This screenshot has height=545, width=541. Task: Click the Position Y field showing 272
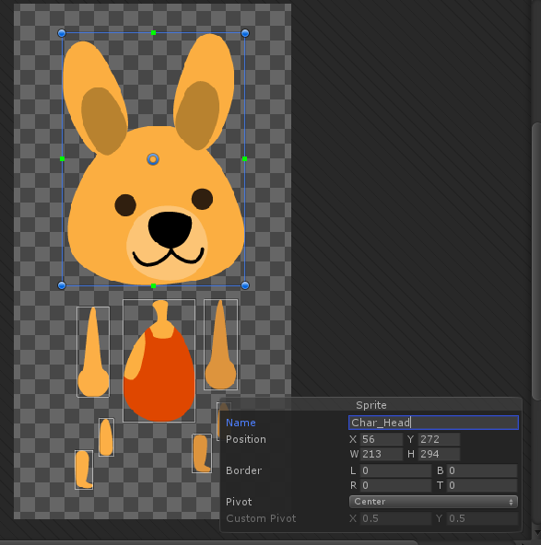pyautogui.click(x=439, y=439)
